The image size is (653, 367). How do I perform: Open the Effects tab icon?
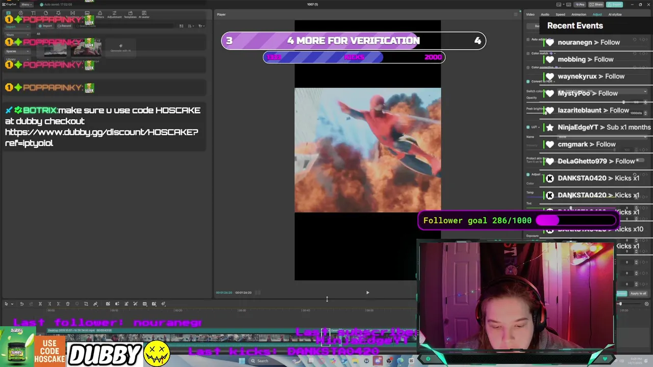pyautogui.click(x=58, y=13)
